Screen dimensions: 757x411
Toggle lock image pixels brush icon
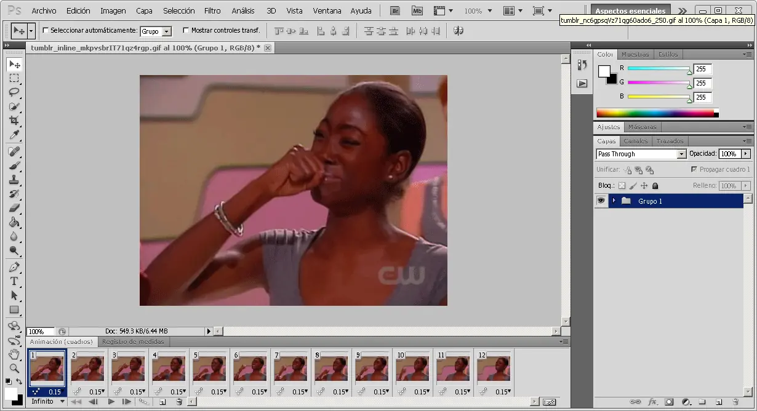click(x=633, y=186)
